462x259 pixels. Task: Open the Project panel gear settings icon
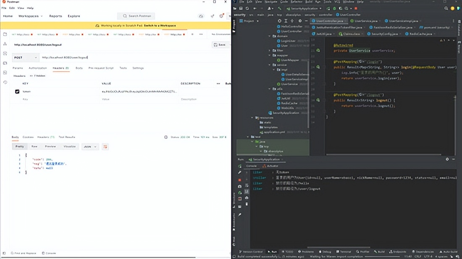300,21
